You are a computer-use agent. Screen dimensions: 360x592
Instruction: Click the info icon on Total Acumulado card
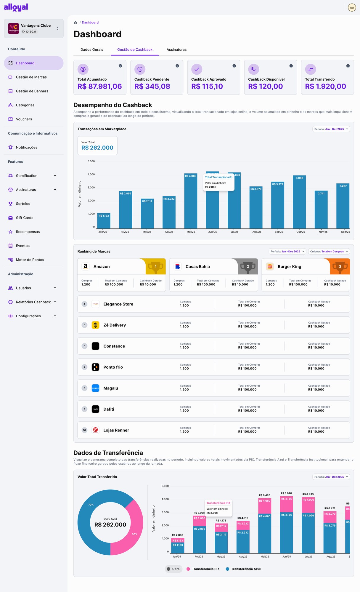tap(120, 66)
